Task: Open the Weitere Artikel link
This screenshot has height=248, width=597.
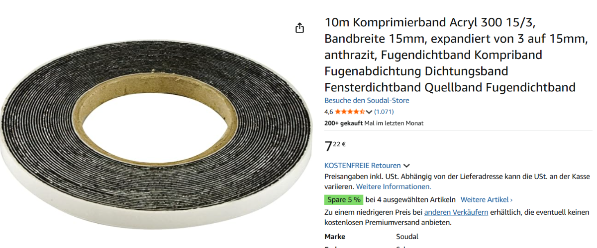Action: (x=486, y=200)
